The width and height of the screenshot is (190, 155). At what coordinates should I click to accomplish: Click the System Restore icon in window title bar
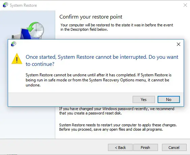5,5
